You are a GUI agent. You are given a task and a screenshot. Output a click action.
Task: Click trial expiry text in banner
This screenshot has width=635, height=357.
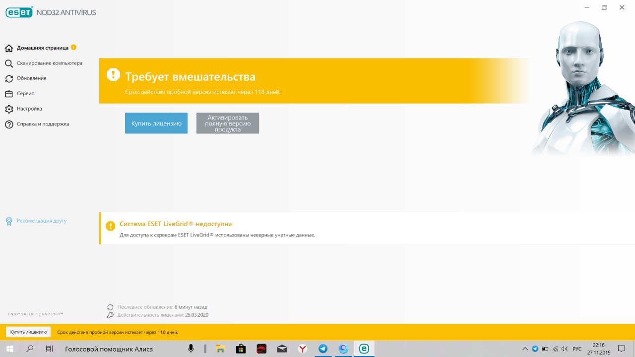(x=202, y=92)
